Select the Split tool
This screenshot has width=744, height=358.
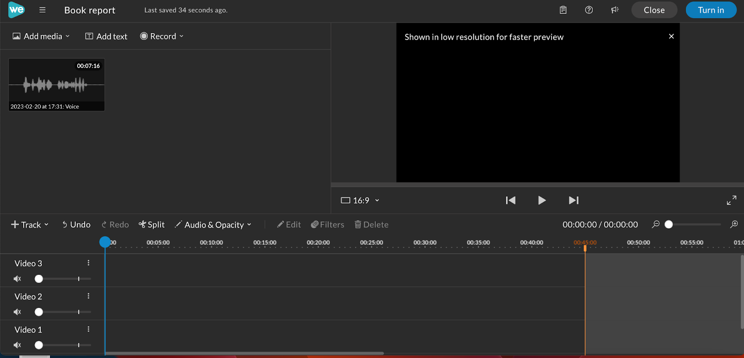[152, 225]
